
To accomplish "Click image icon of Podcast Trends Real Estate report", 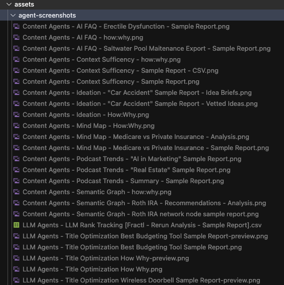I will pyautogui.click(x=17, y=170).
